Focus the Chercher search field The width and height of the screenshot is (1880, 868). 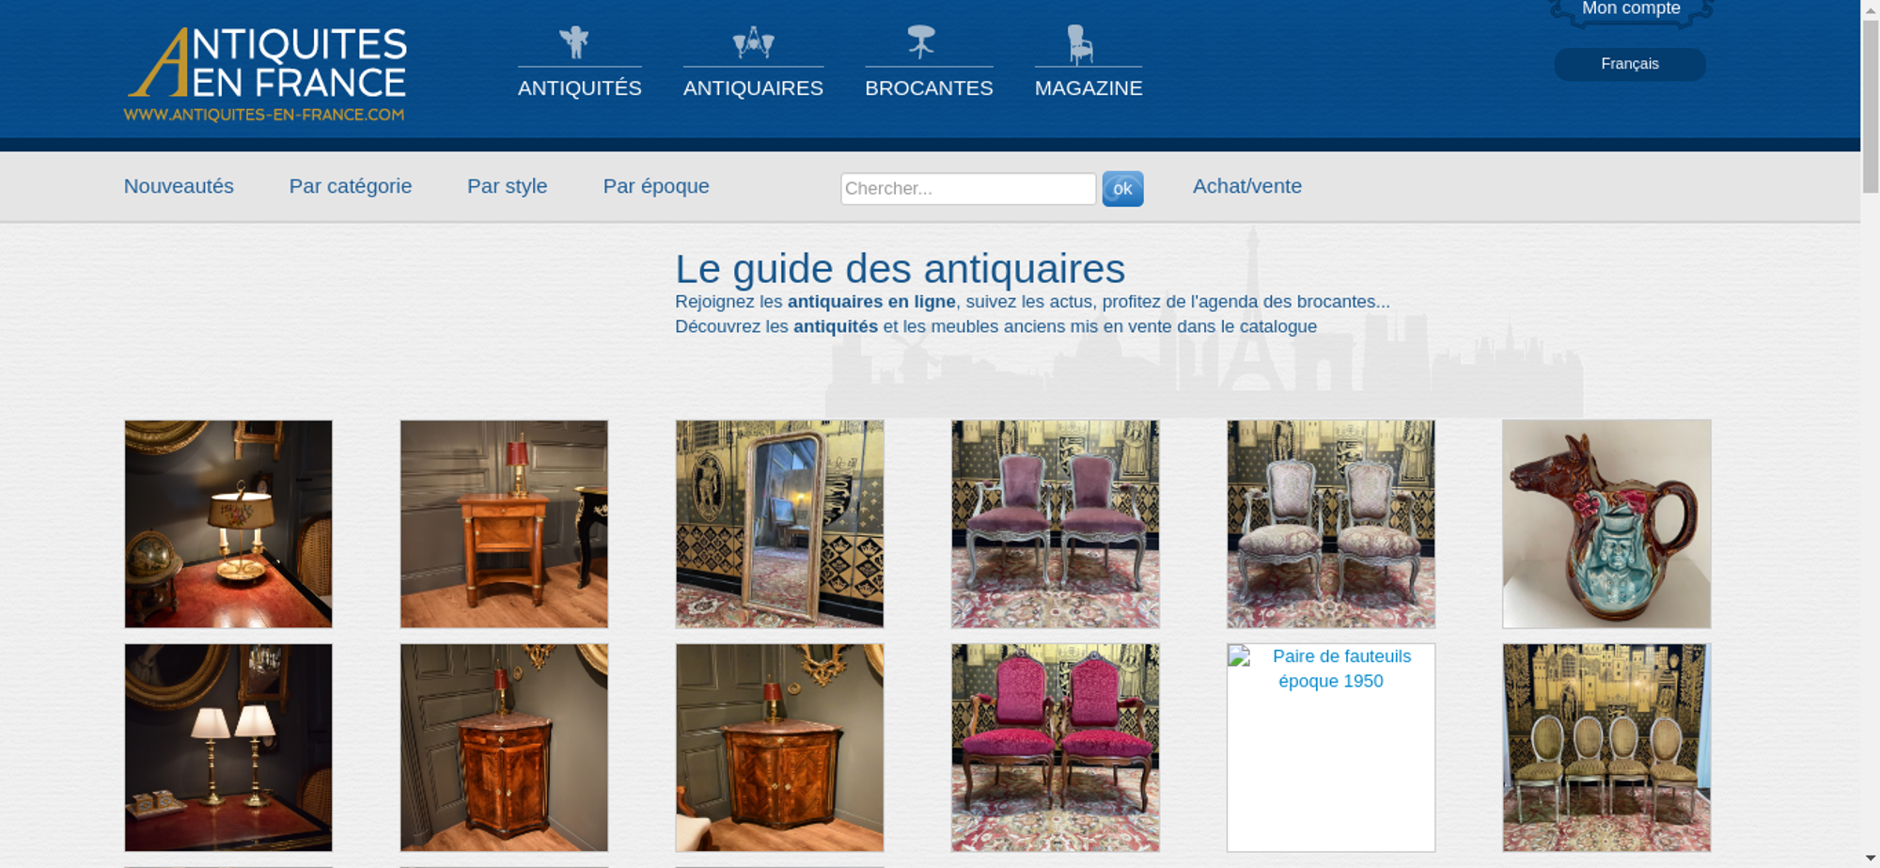tap(968, 188)
